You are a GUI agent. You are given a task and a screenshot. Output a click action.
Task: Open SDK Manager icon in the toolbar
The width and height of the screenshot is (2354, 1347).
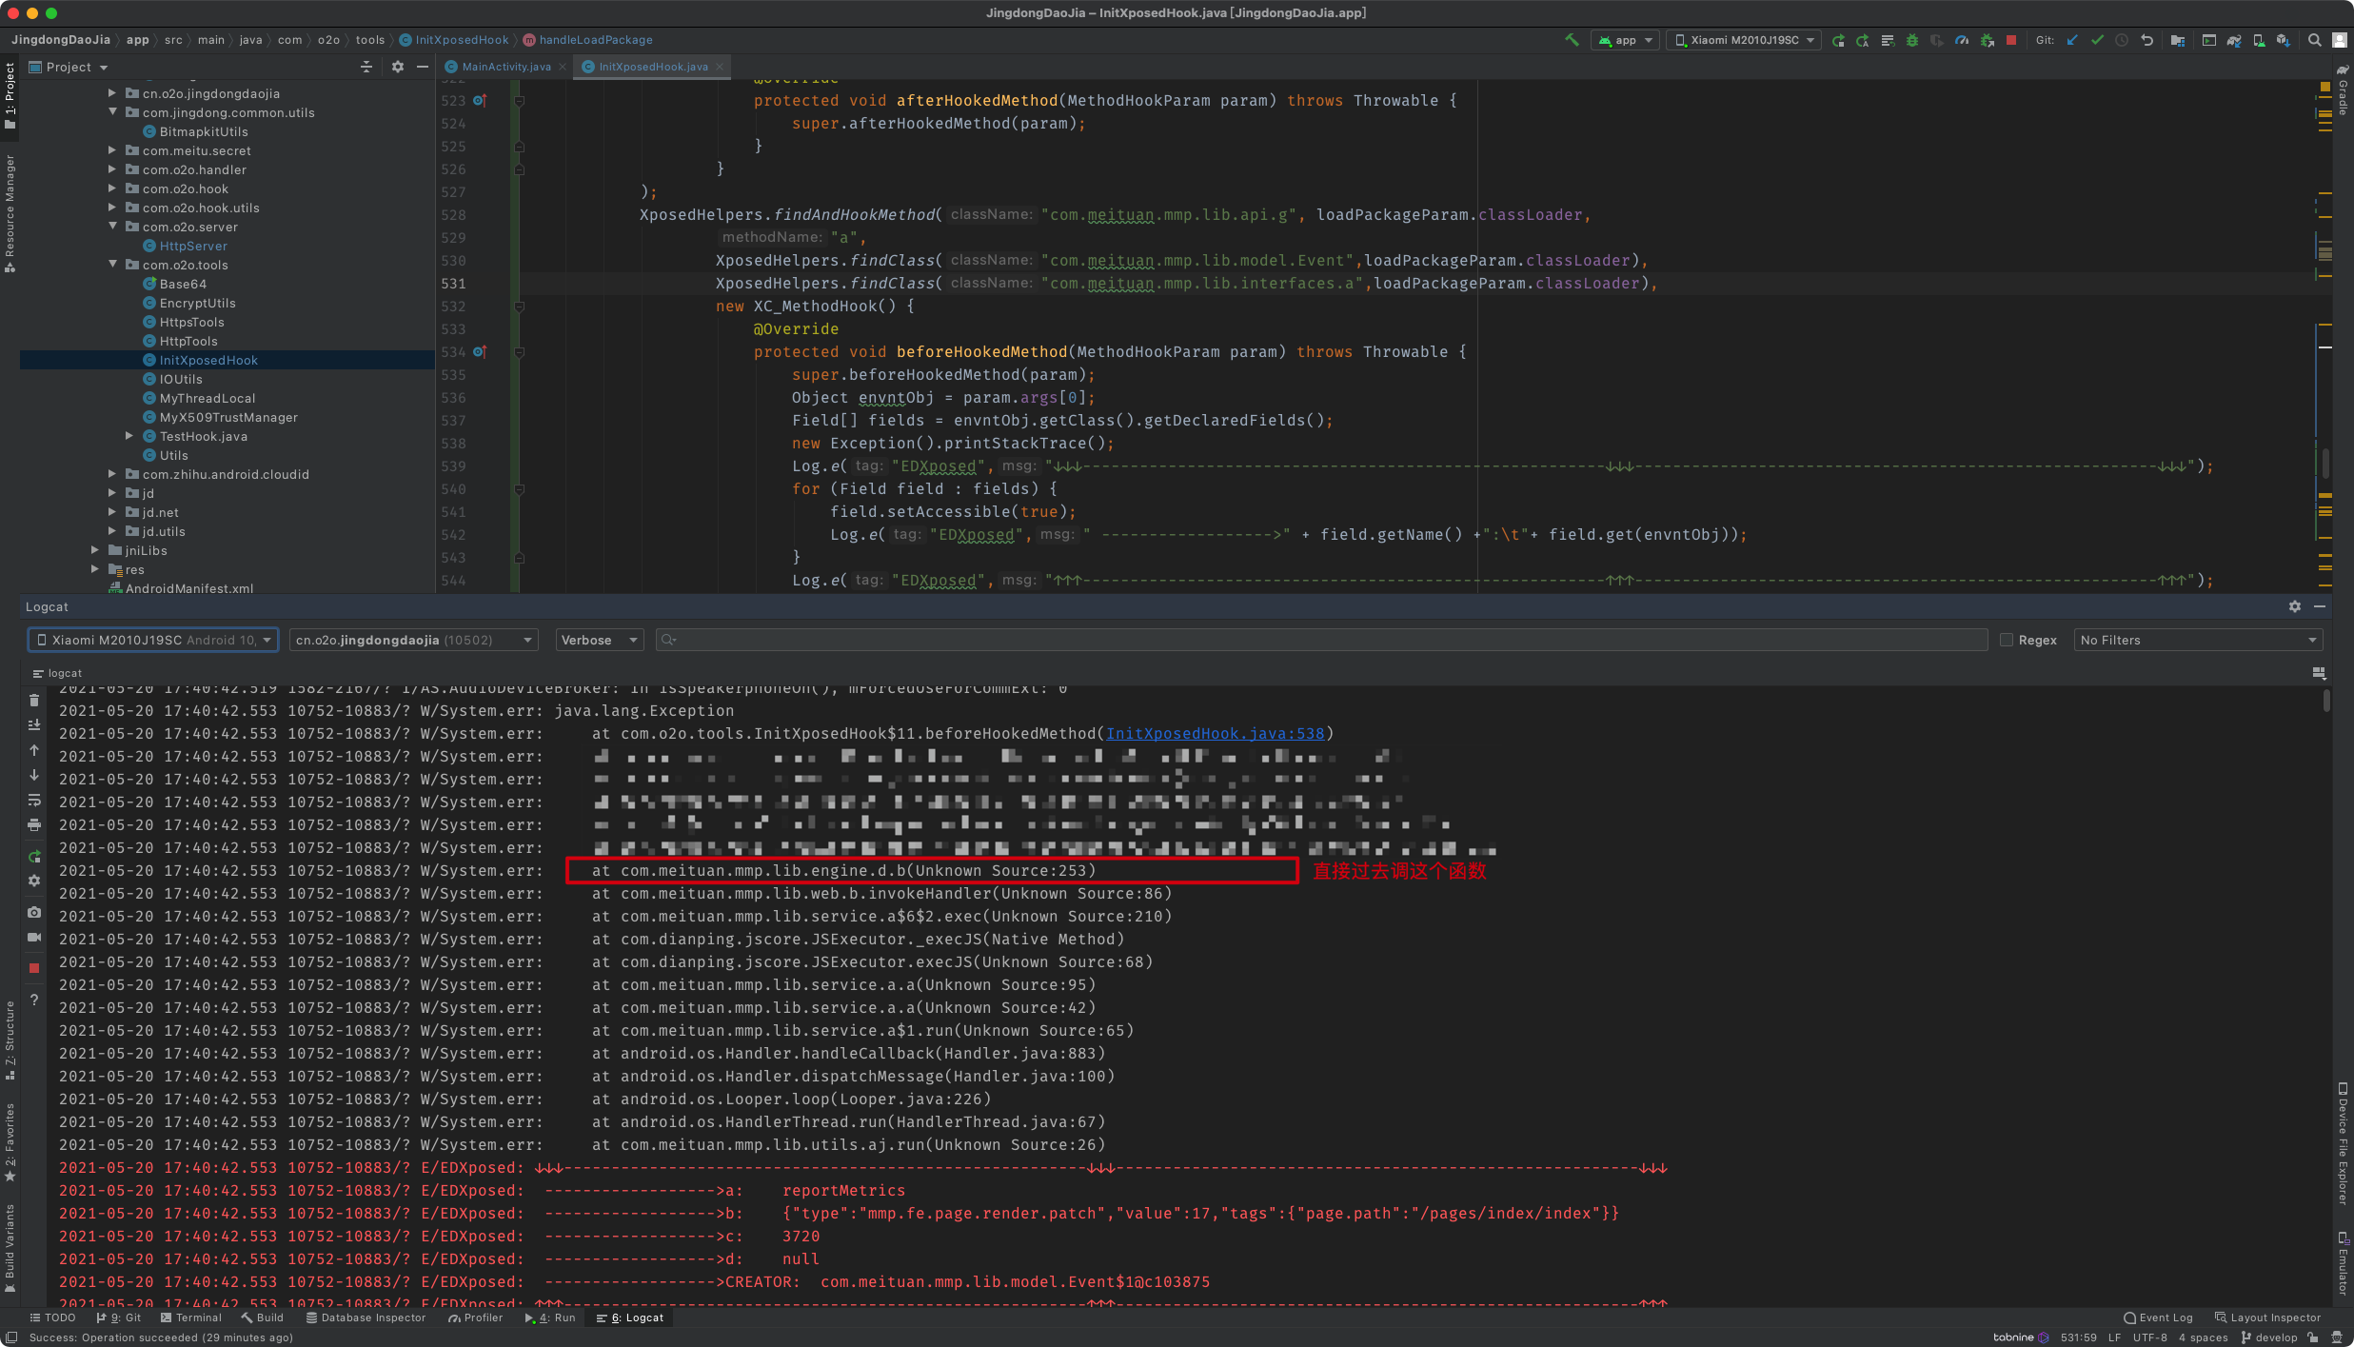pyautogui.click(x=2284, y=40)
